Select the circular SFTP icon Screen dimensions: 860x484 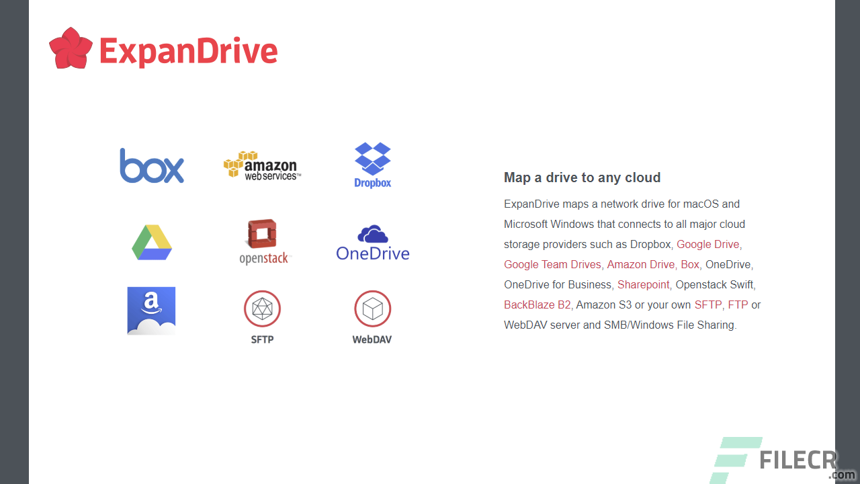tap(262, 309)
